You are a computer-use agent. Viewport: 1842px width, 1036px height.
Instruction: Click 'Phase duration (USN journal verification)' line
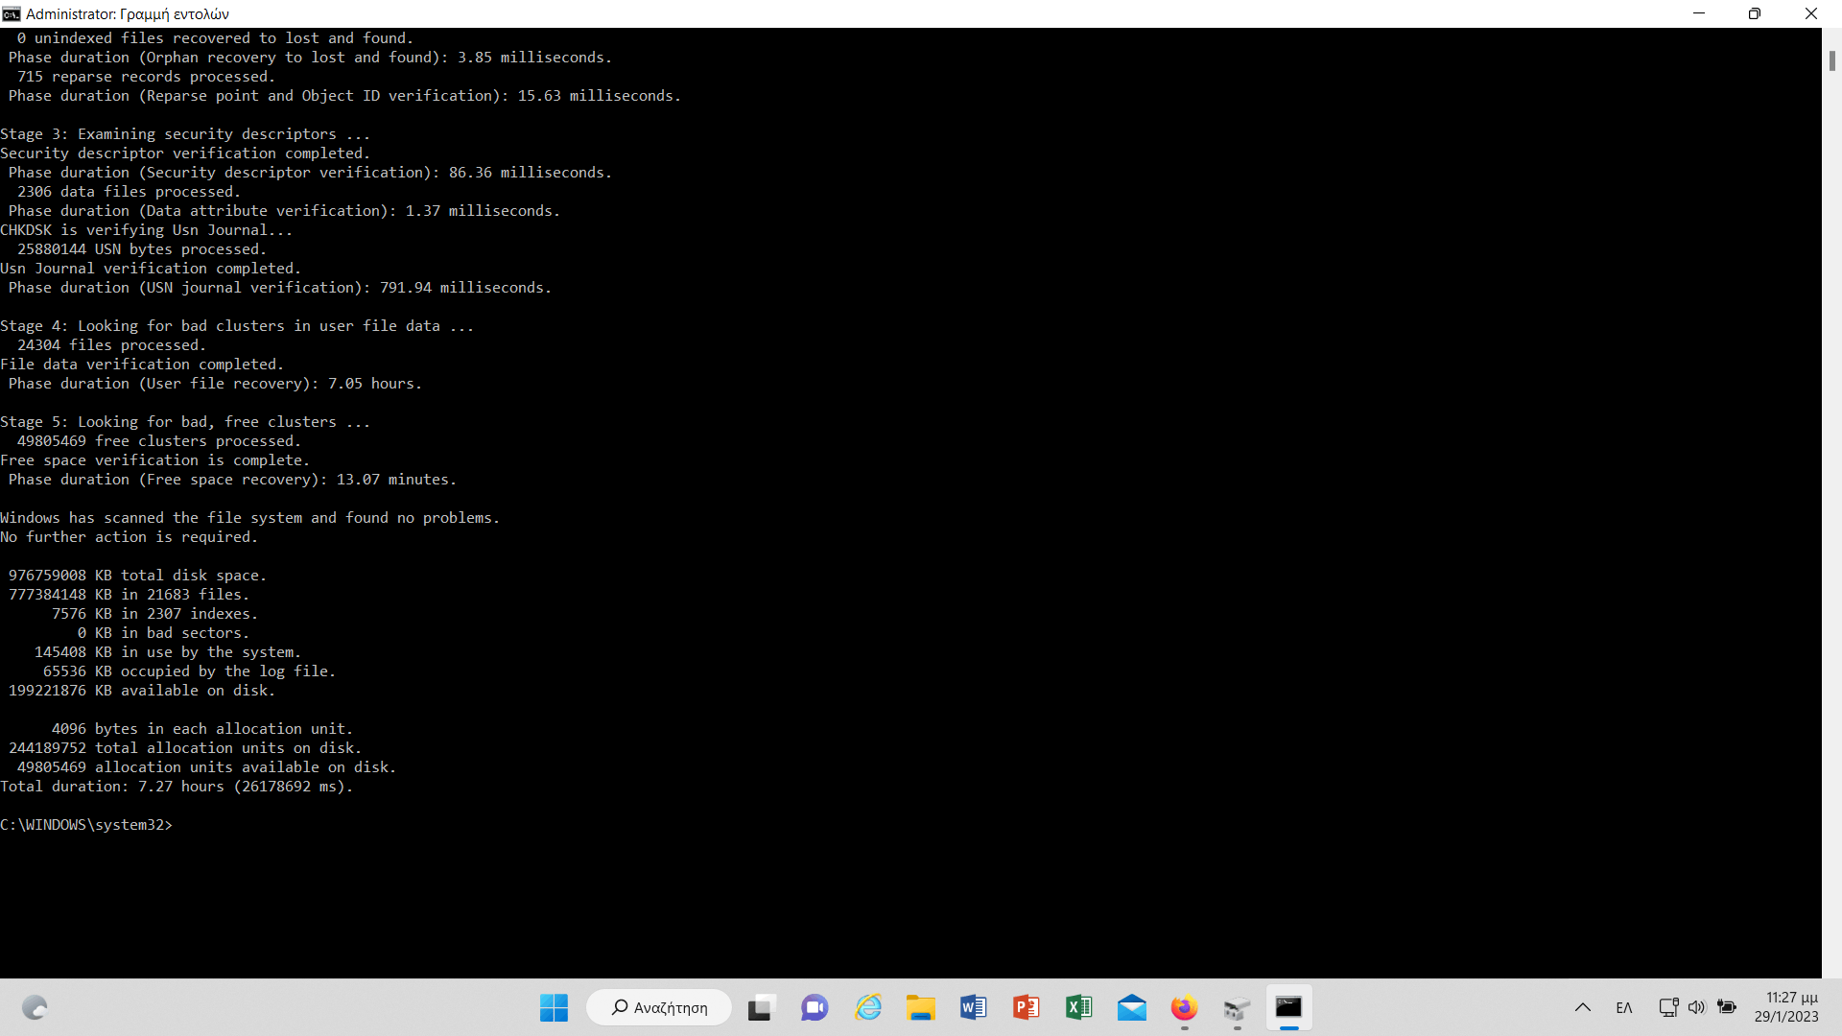tap(280, 288)
